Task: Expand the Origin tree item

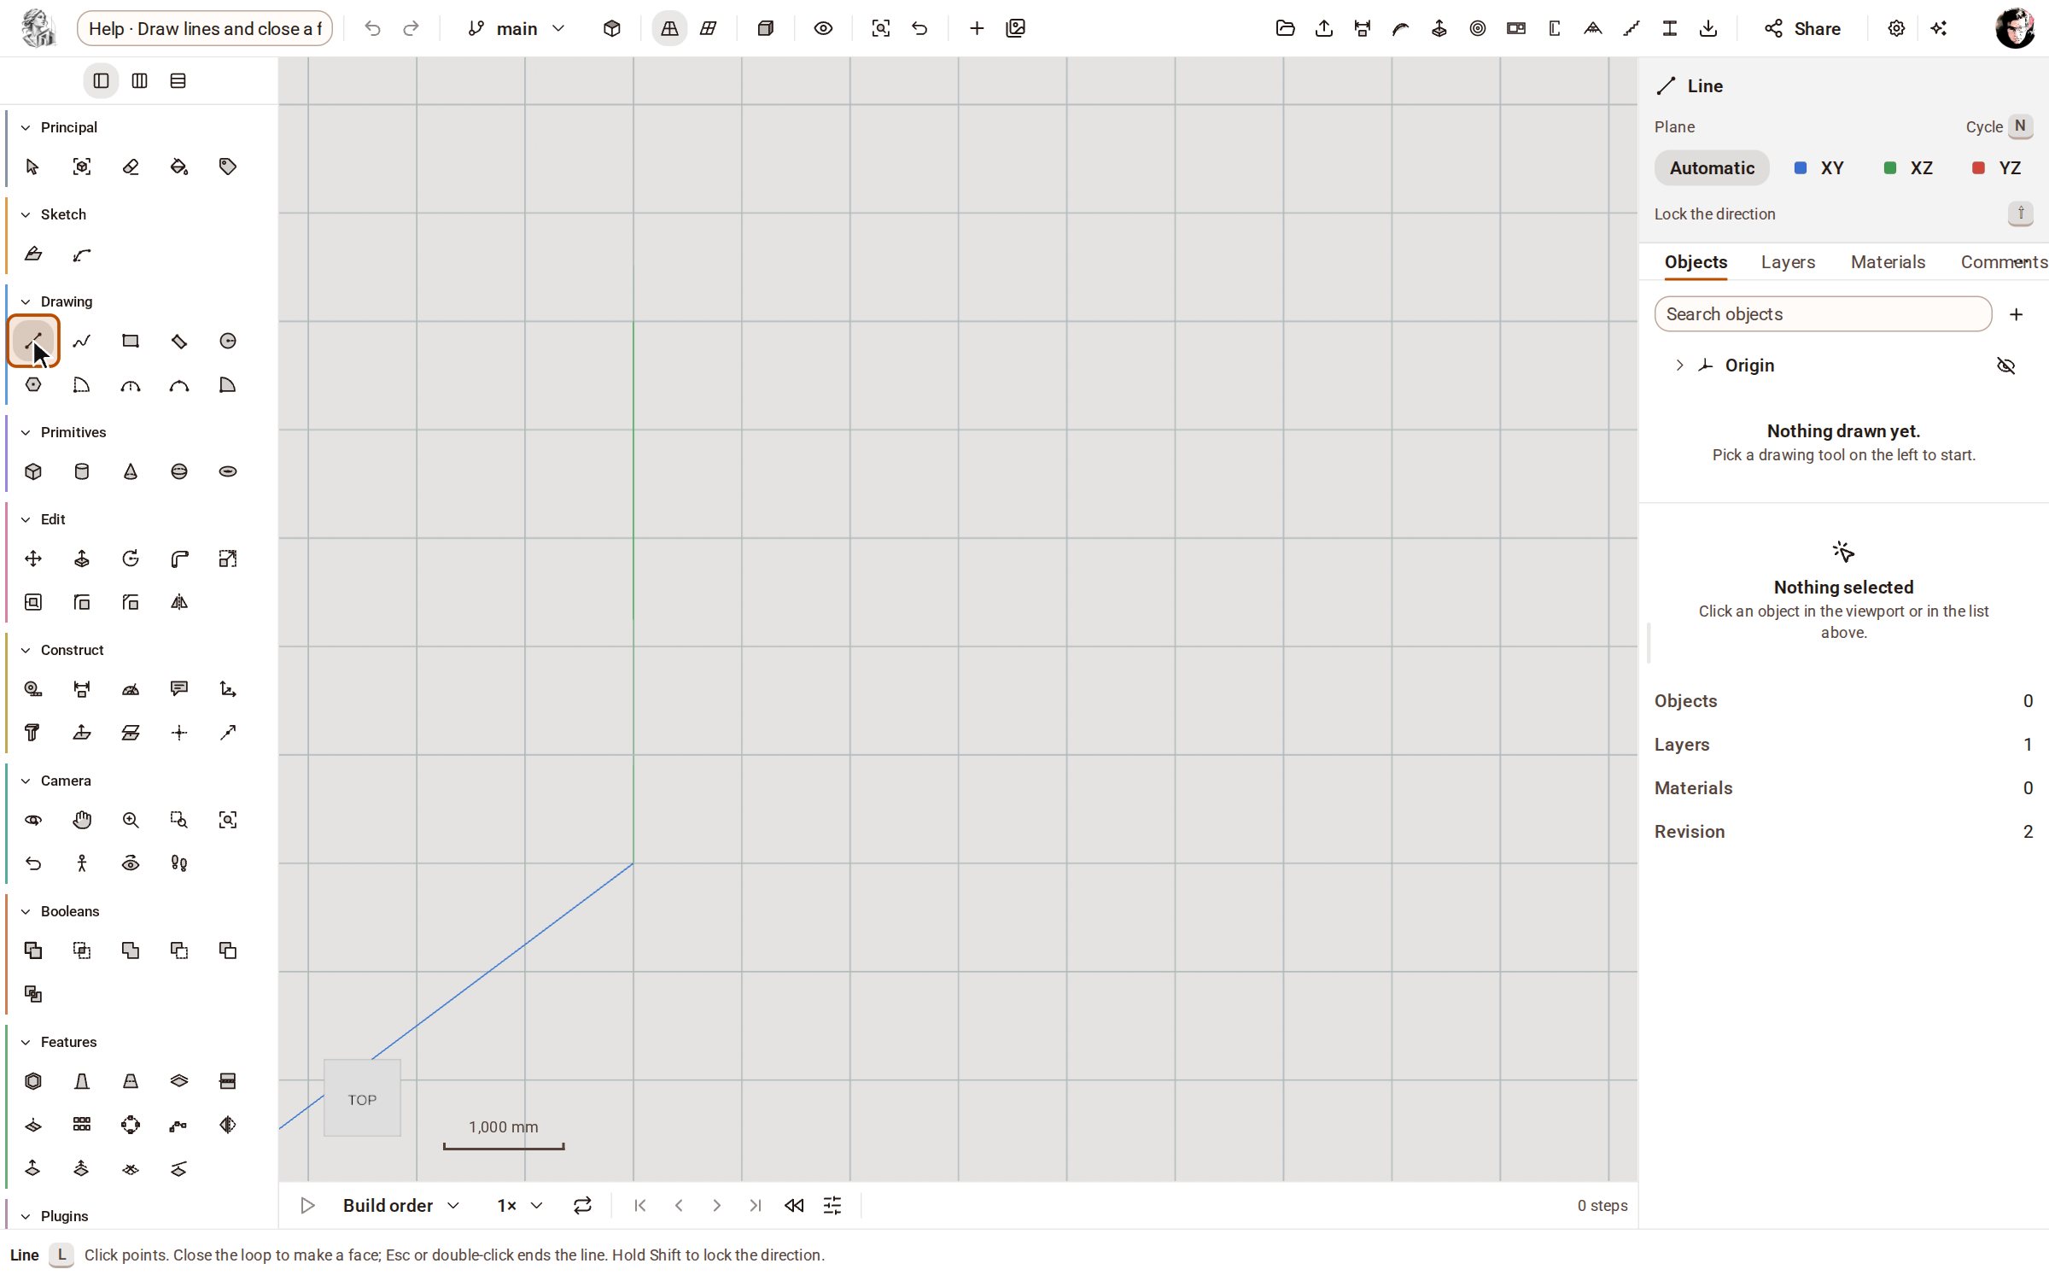Action: click(1679, 366)
